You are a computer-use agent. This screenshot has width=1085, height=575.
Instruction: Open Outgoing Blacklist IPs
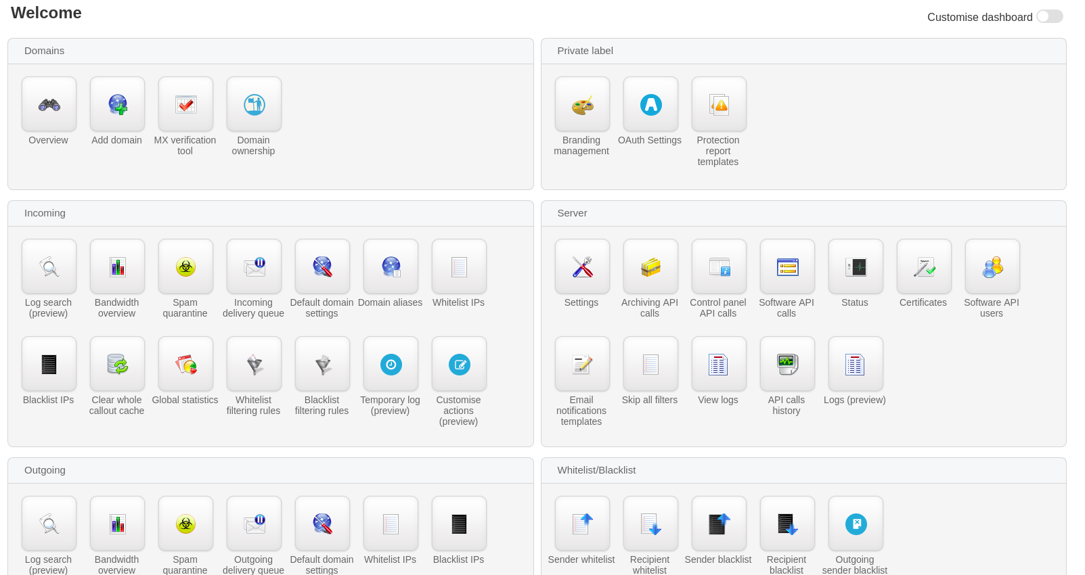pyautogui.click(x=459, y=524)
